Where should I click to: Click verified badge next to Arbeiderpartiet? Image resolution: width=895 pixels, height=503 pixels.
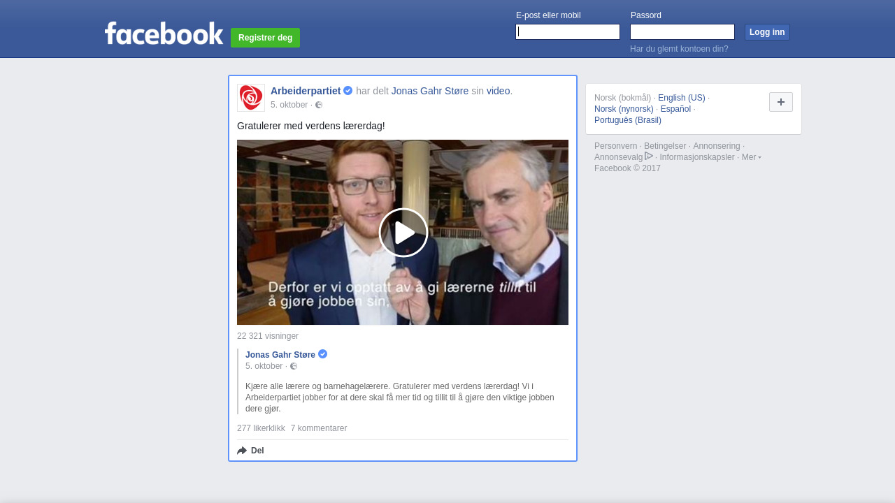tap(348, 91)
